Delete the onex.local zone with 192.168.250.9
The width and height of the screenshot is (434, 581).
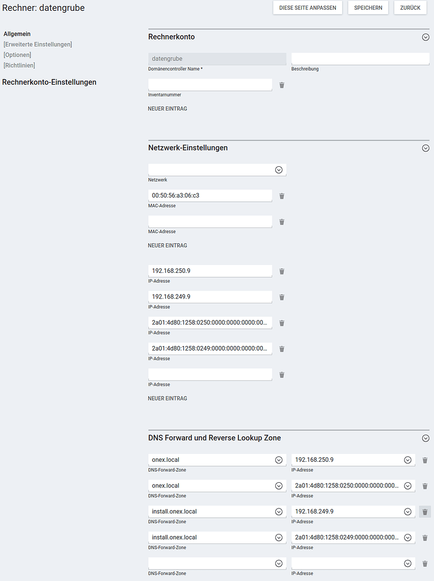425,460
